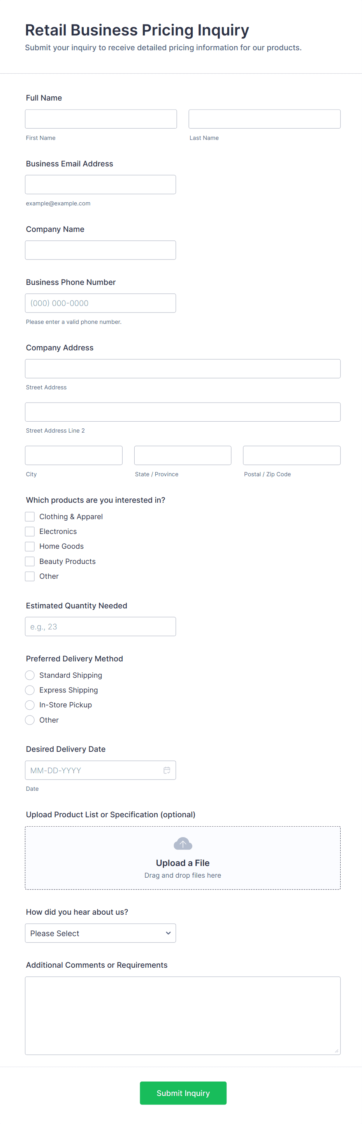Select the Home Goods checkbox

(30, 546)
